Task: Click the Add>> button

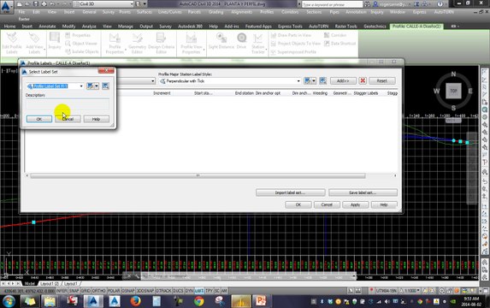Action: coord(343,81)
